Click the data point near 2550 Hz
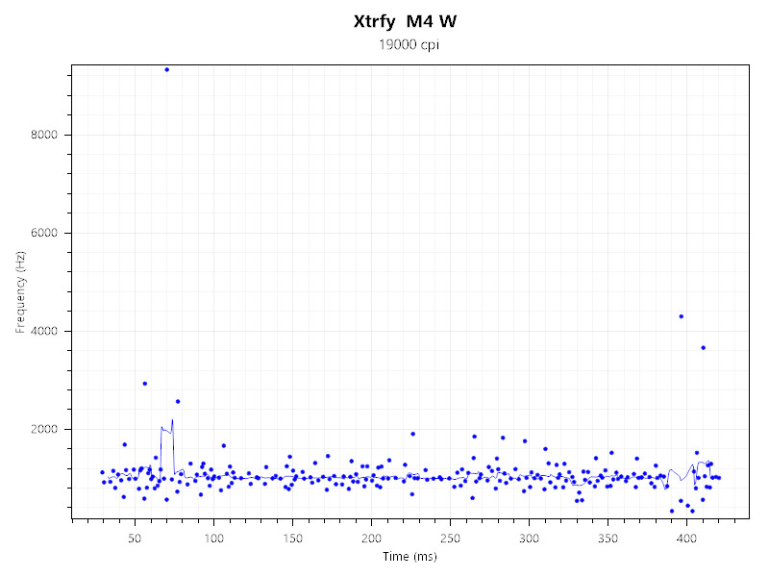The image size is (769, 577). point(177,401)
